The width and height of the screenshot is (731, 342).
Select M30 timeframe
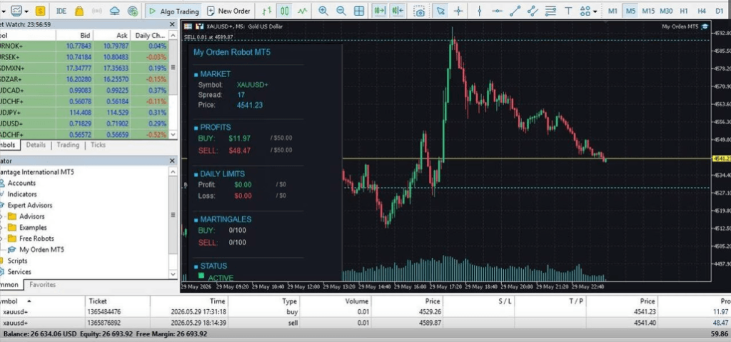(x=666, y=11)
